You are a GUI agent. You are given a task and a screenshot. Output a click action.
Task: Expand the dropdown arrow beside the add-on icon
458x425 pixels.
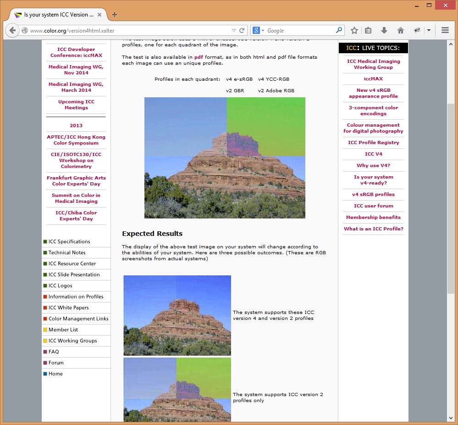429,31
